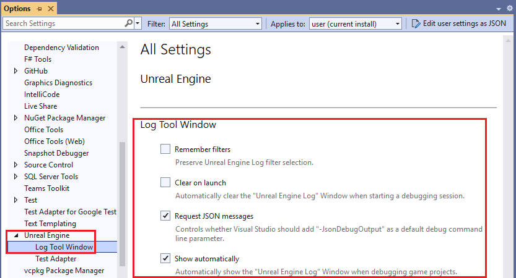Screen dimensions: 516x278
Task: Open the window gear settings icon
Action: click(x=509, y=9)
